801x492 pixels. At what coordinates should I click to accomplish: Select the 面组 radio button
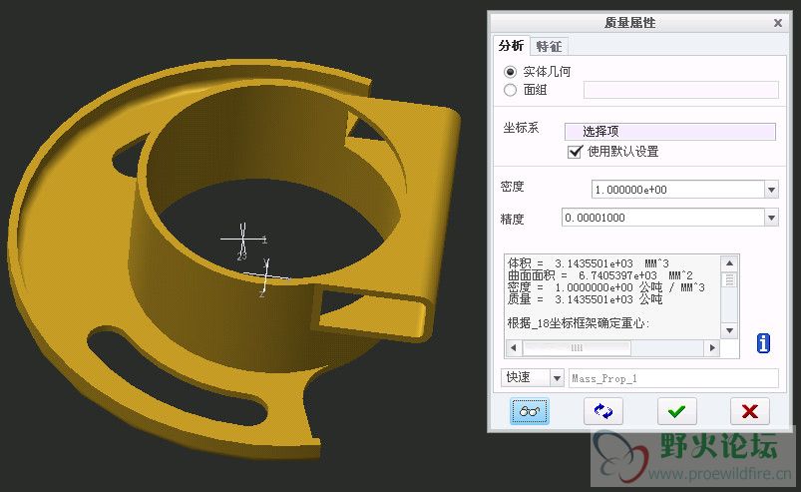tap(510, 90)
